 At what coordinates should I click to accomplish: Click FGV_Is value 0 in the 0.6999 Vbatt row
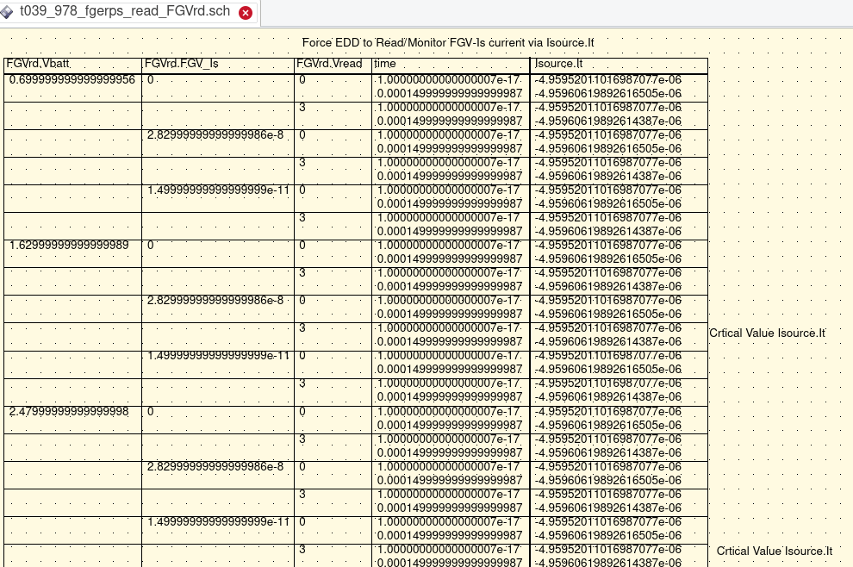pos(151,80)
